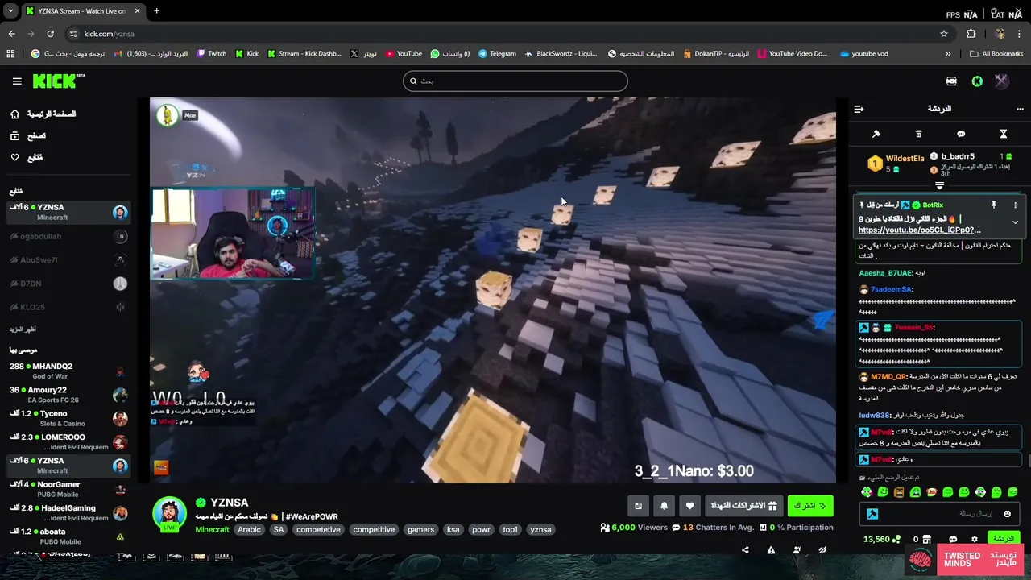Open the user avatar menu in Kick header
This screenshot has height=580, width=1031.
point(1001,81)
